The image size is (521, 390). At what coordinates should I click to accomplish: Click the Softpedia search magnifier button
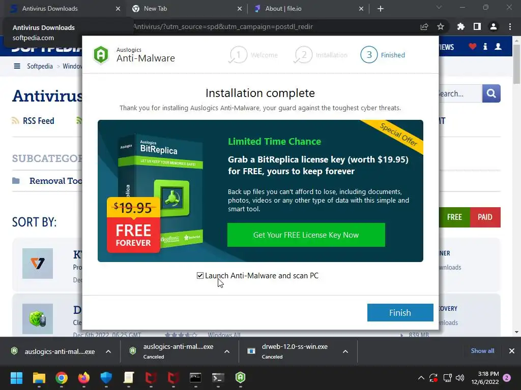(x=491, y=93)
